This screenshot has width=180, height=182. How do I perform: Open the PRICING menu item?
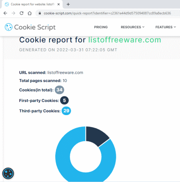pyautogui.click(x=101, y=27)
